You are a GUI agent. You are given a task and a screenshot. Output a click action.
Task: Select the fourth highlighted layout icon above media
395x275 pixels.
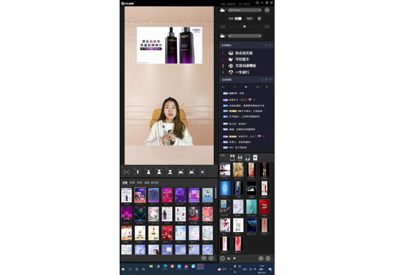pos(255,158)
